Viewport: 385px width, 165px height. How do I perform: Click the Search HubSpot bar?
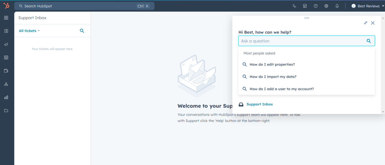click(84, 6)
